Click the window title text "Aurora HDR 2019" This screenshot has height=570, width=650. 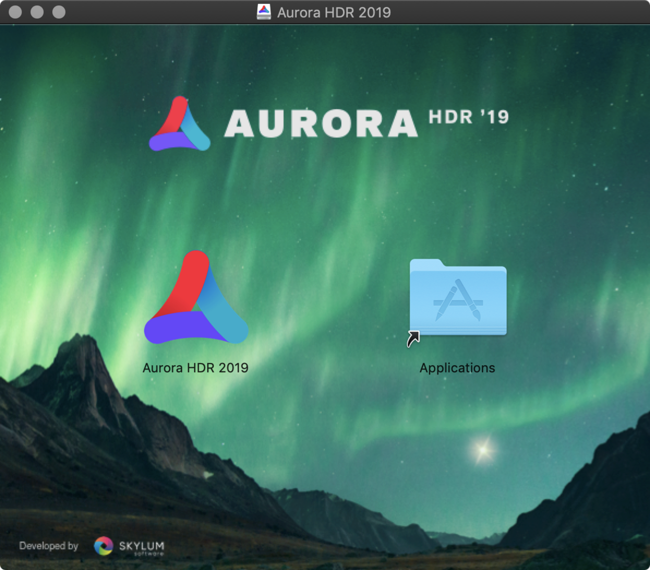coord(334,12)
